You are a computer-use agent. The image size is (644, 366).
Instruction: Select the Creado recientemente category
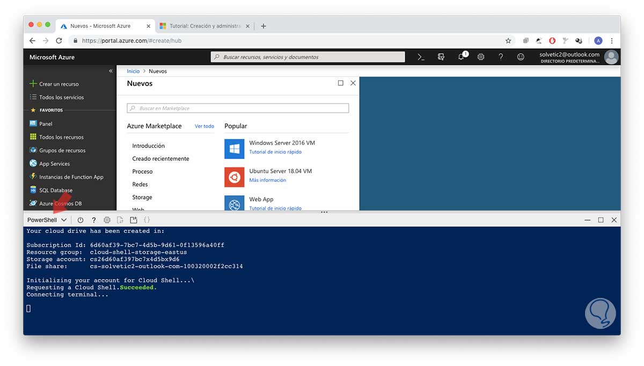pyautogui.click(x=160, y=158)
